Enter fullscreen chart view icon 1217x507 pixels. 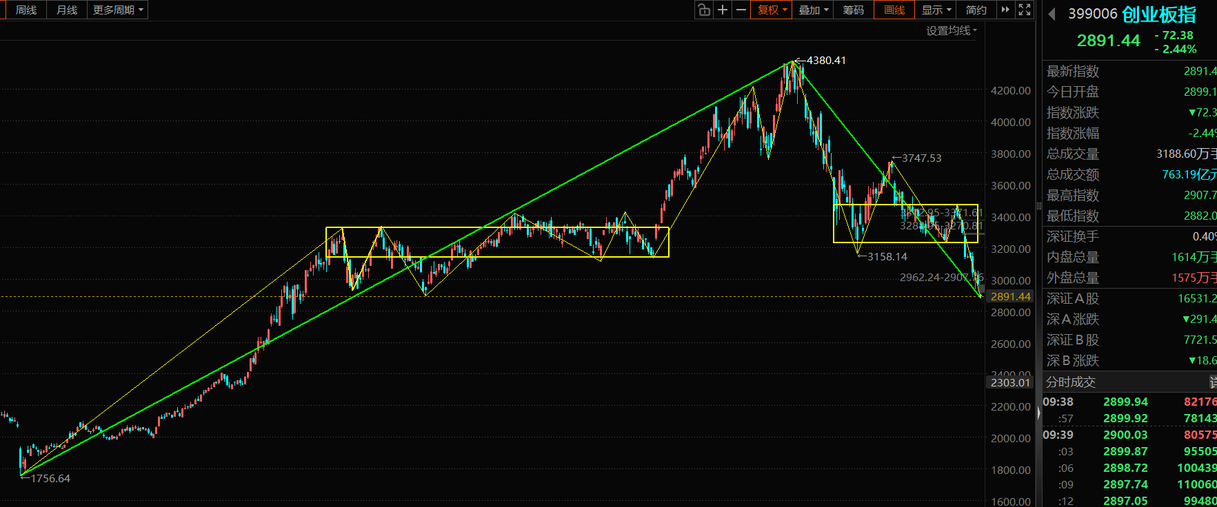(x=1025, y=10)
